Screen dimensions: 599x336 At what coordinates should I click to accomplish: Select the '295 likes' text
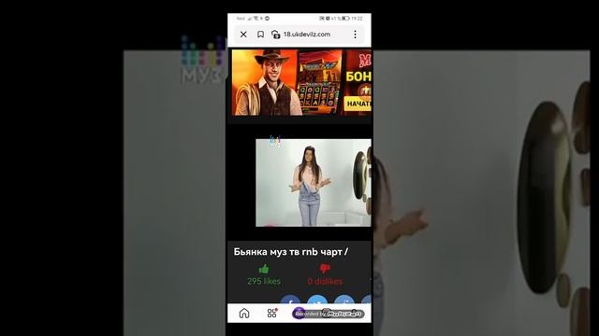[264, 281]
